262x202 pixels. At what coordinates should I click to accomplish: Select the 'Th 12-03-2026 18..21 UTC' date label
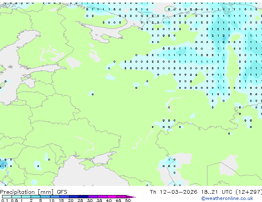click(191, 192)
